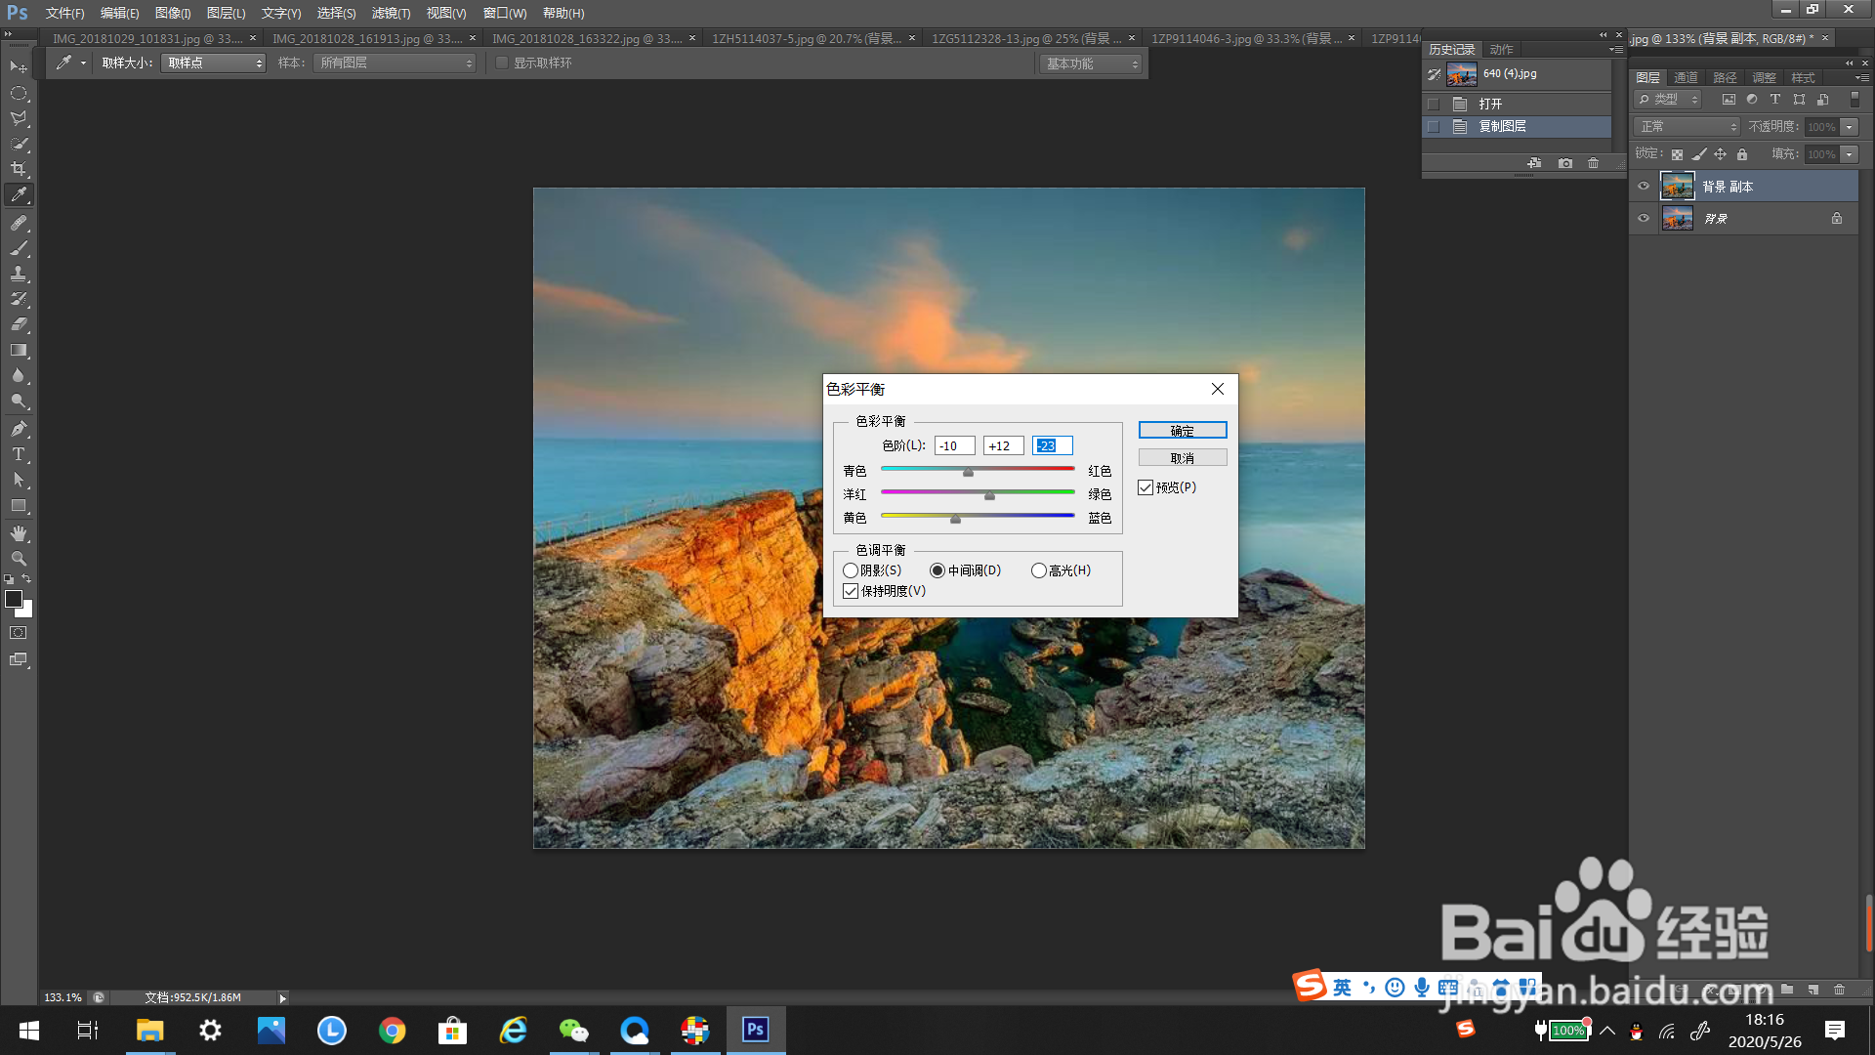Open the layer blend mode 正常 dropdown
The image size is (1875, 1055).
1687,127
